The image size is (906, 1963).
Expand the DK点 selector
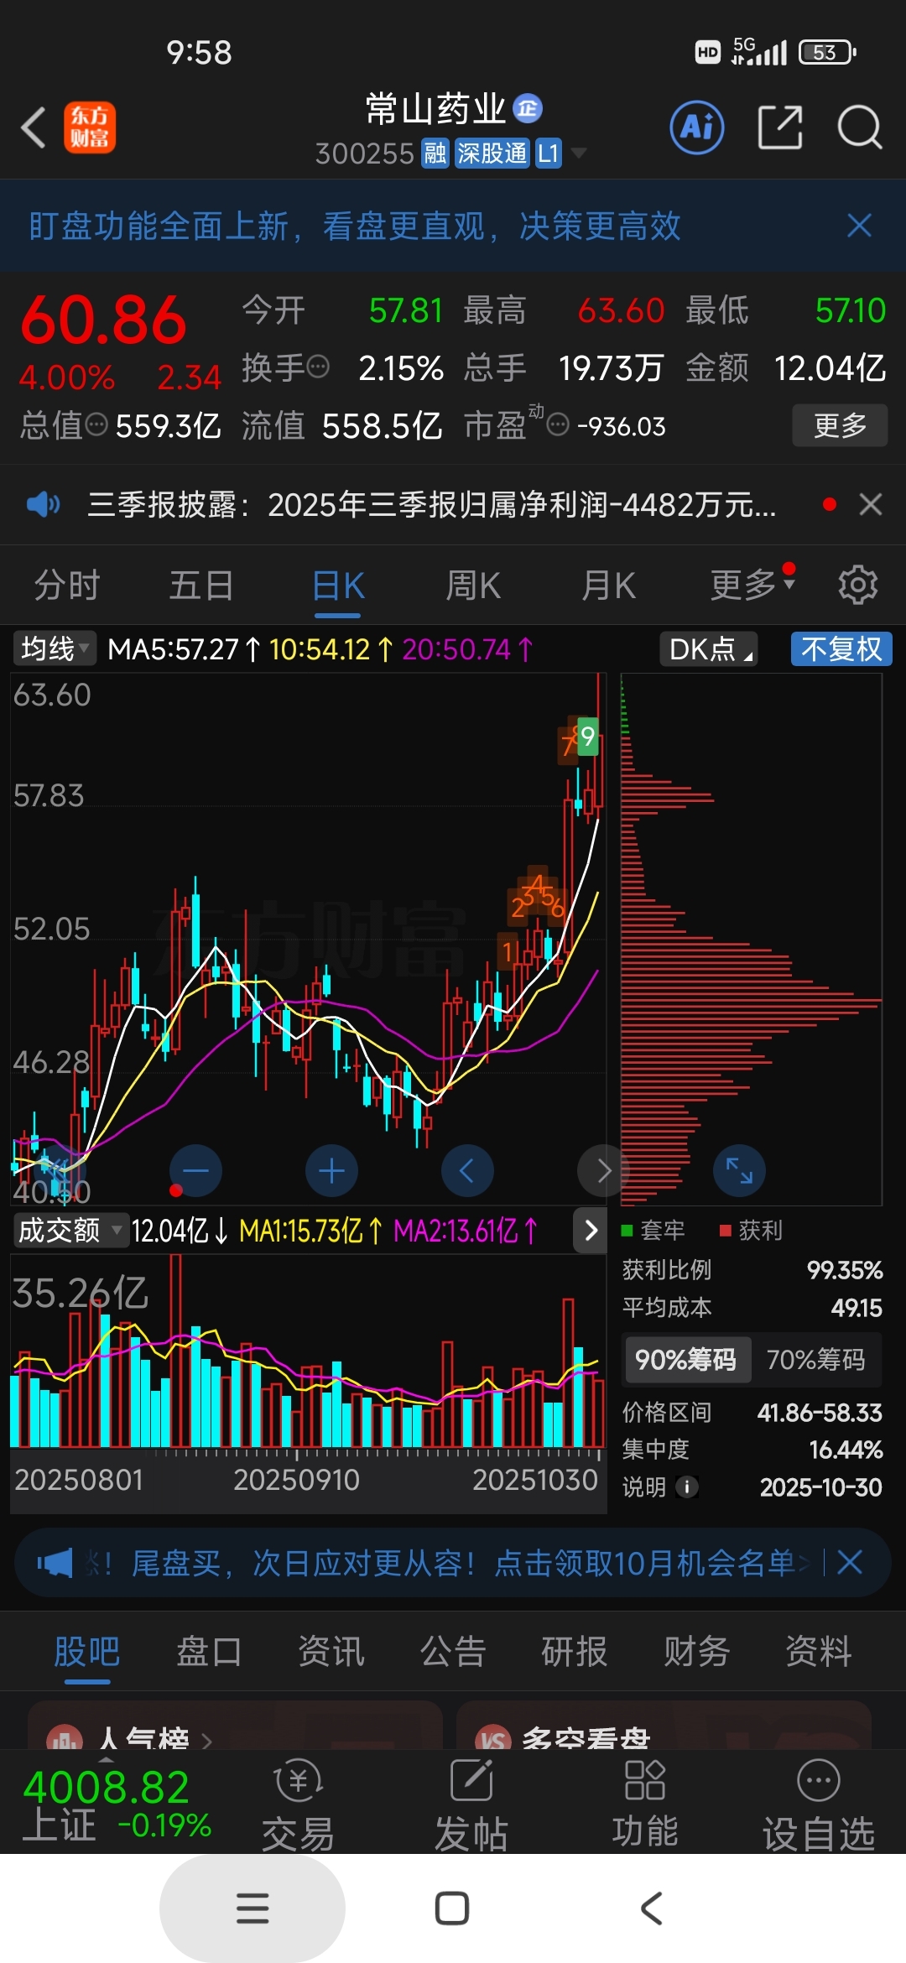[x=710, y=648]
